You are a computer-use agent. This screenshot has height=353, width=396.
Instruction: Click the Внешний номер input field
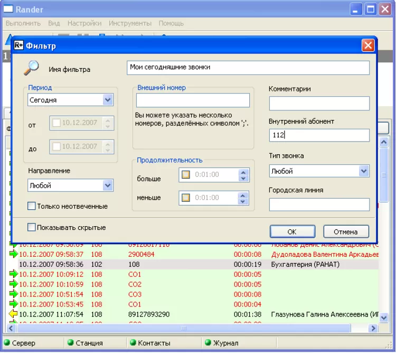pyautogui.click(x=193, y=100)
